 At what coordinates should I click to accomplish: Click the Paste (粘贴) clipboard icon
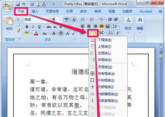[9, 21]
